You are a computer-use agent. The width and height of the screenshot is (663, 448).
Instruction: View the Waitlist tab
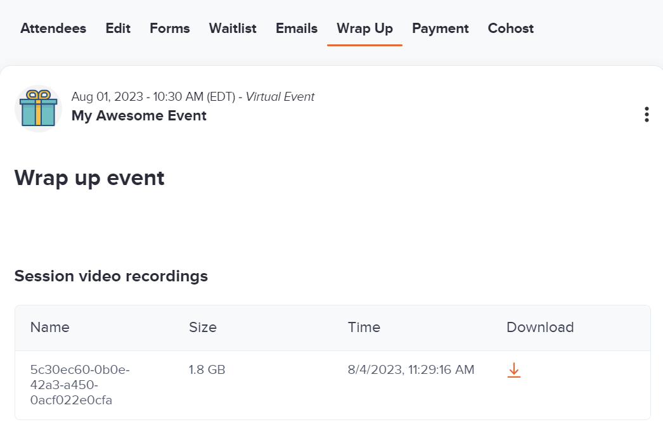pyautogui.click(x=232, y=28)
